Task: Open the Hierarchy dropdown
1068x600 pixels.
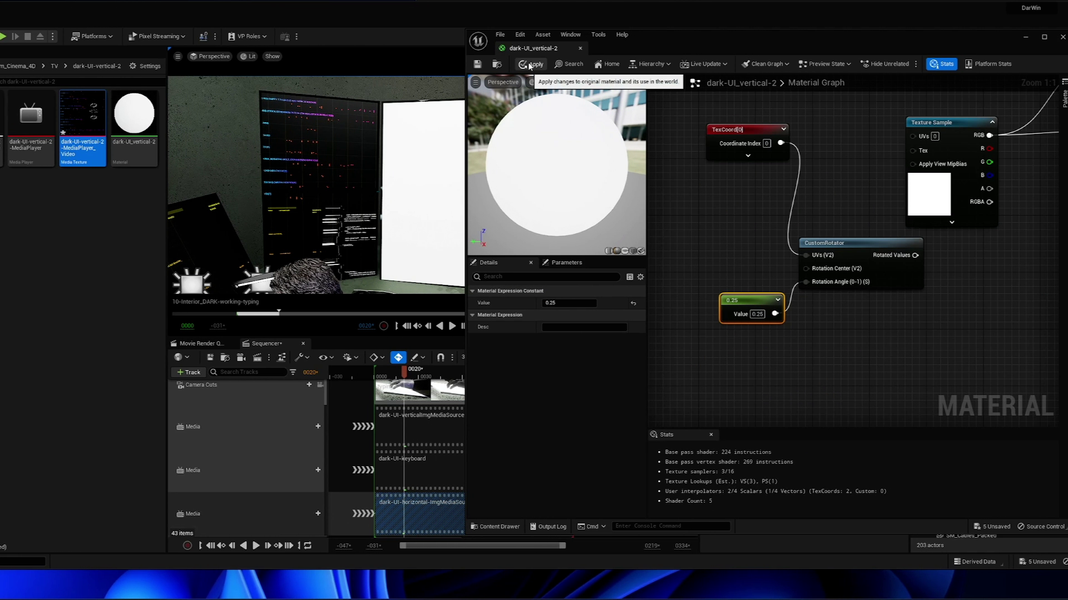Action: [650, 64]
